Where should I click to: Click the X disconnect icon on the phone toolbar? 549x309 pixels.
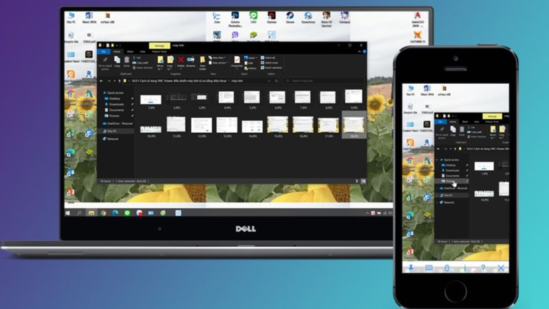501,268
